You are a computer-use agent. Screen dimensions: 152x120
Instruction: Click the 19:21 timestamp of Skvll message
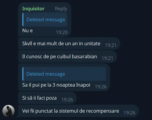pyautogui.click(x=111, y=45)
